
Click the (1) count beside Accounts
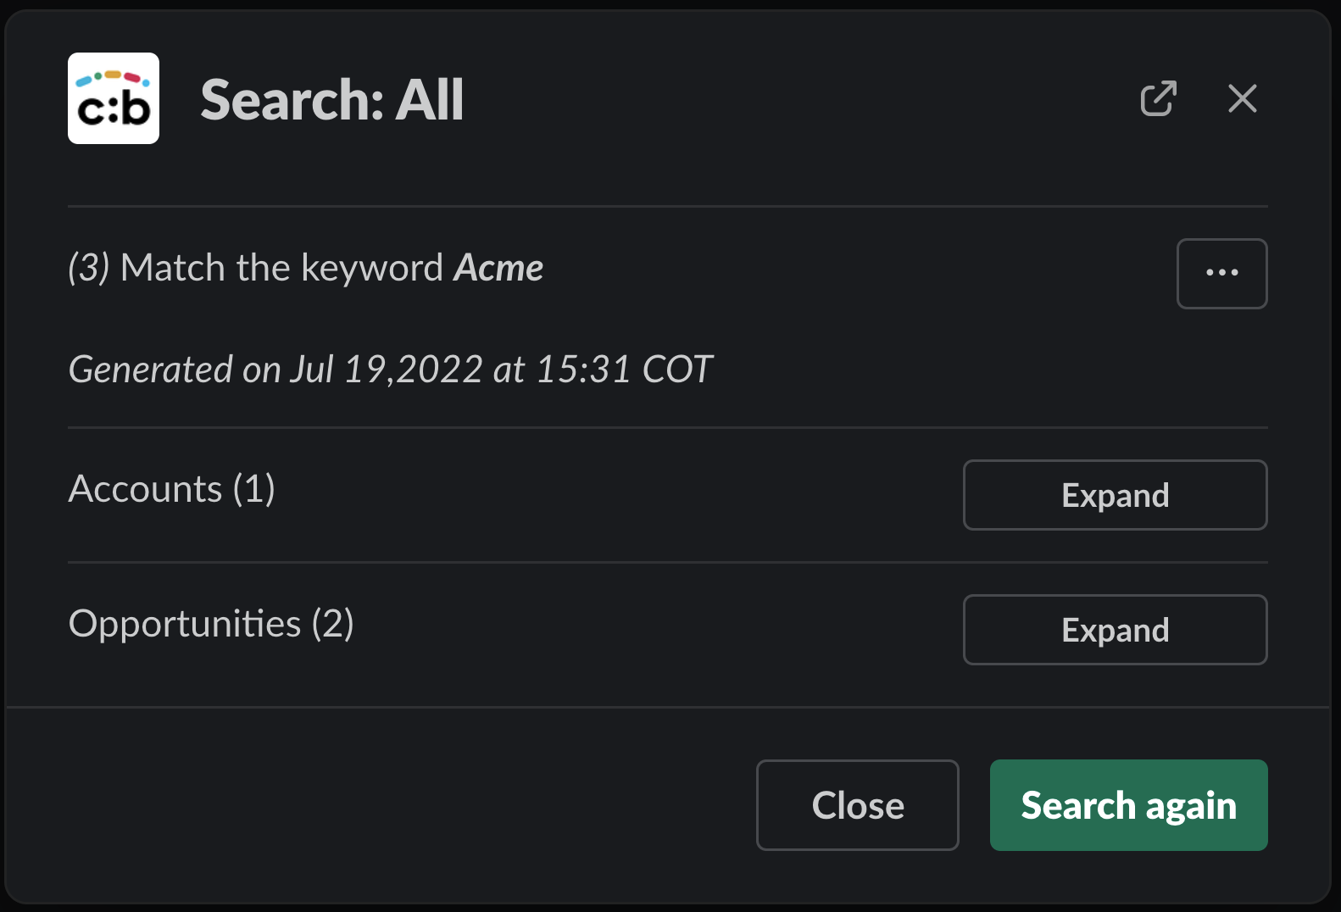253,489
